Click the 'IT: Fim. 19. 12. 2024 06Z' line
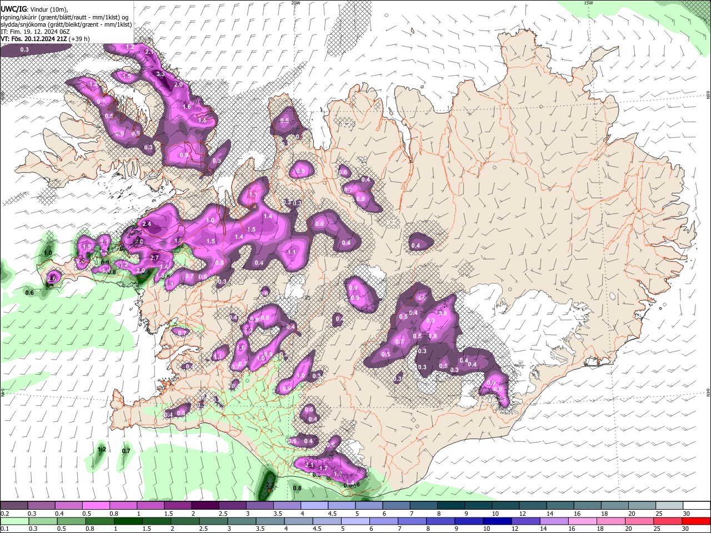 pos(35,32)
